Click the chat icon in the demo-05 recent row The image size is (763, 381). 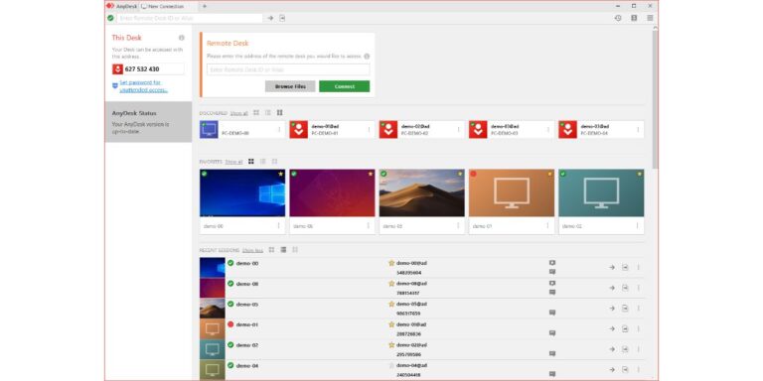coord(552,313)
